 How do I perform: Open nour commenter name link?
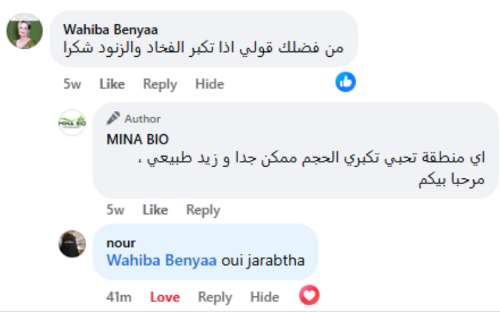click(x=121, y=243)
